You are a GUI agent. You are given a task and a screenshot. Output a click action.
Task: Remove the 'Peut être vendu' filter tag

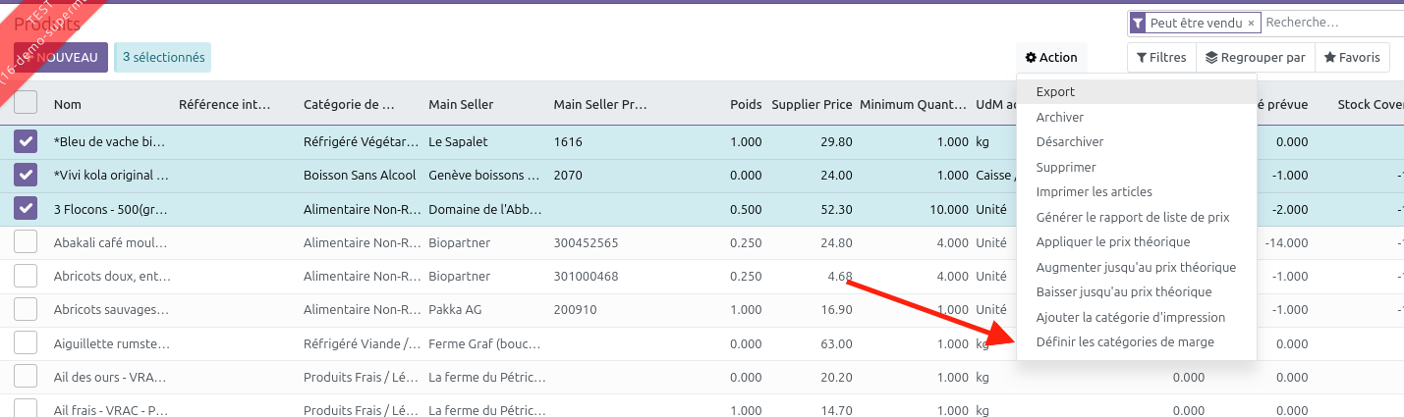click(1251, 23)
